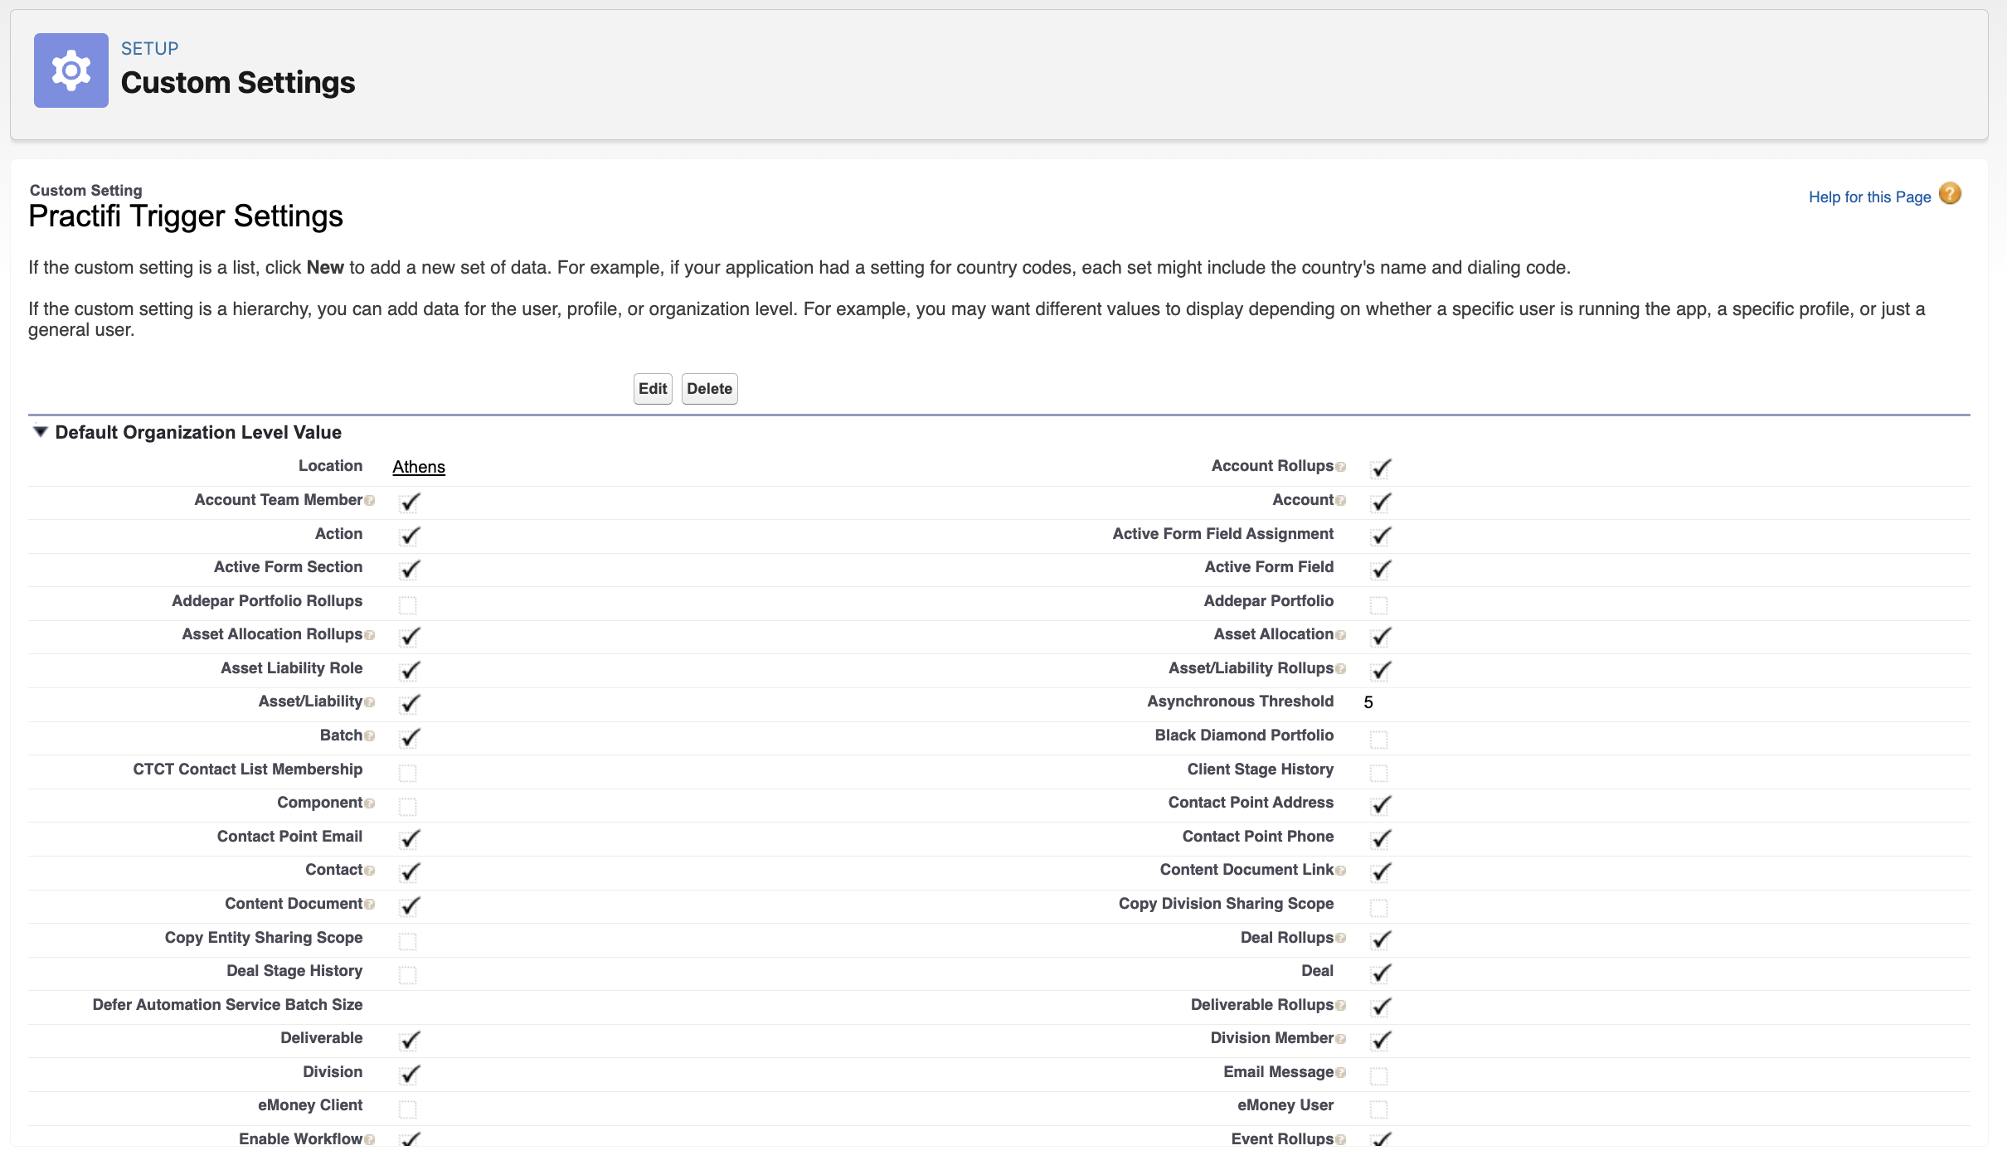
Task: Click the Asset Liability Role label
Action: pos(292,668)
